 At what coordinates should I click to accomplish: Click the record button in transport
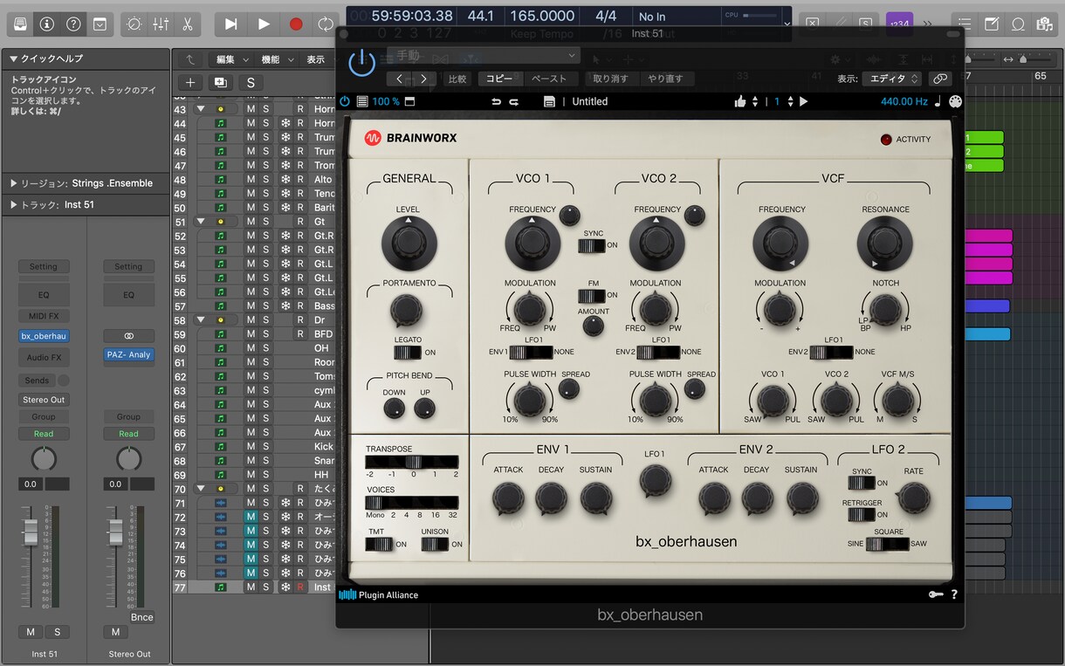pyautogui.click(x=296, y=24)
